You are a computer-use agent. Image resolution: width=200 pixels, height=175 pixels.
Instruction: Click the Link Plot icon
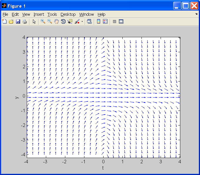tap(89, 21)
